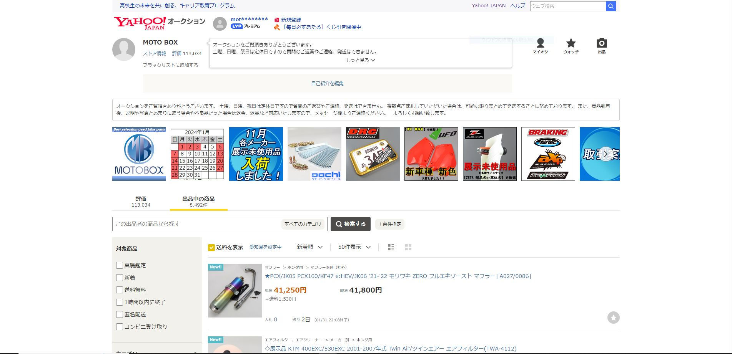Open the Yahoo! JAPAN Auctions logo
Viewport: 732px width, 354px height.
coord(159,23)
